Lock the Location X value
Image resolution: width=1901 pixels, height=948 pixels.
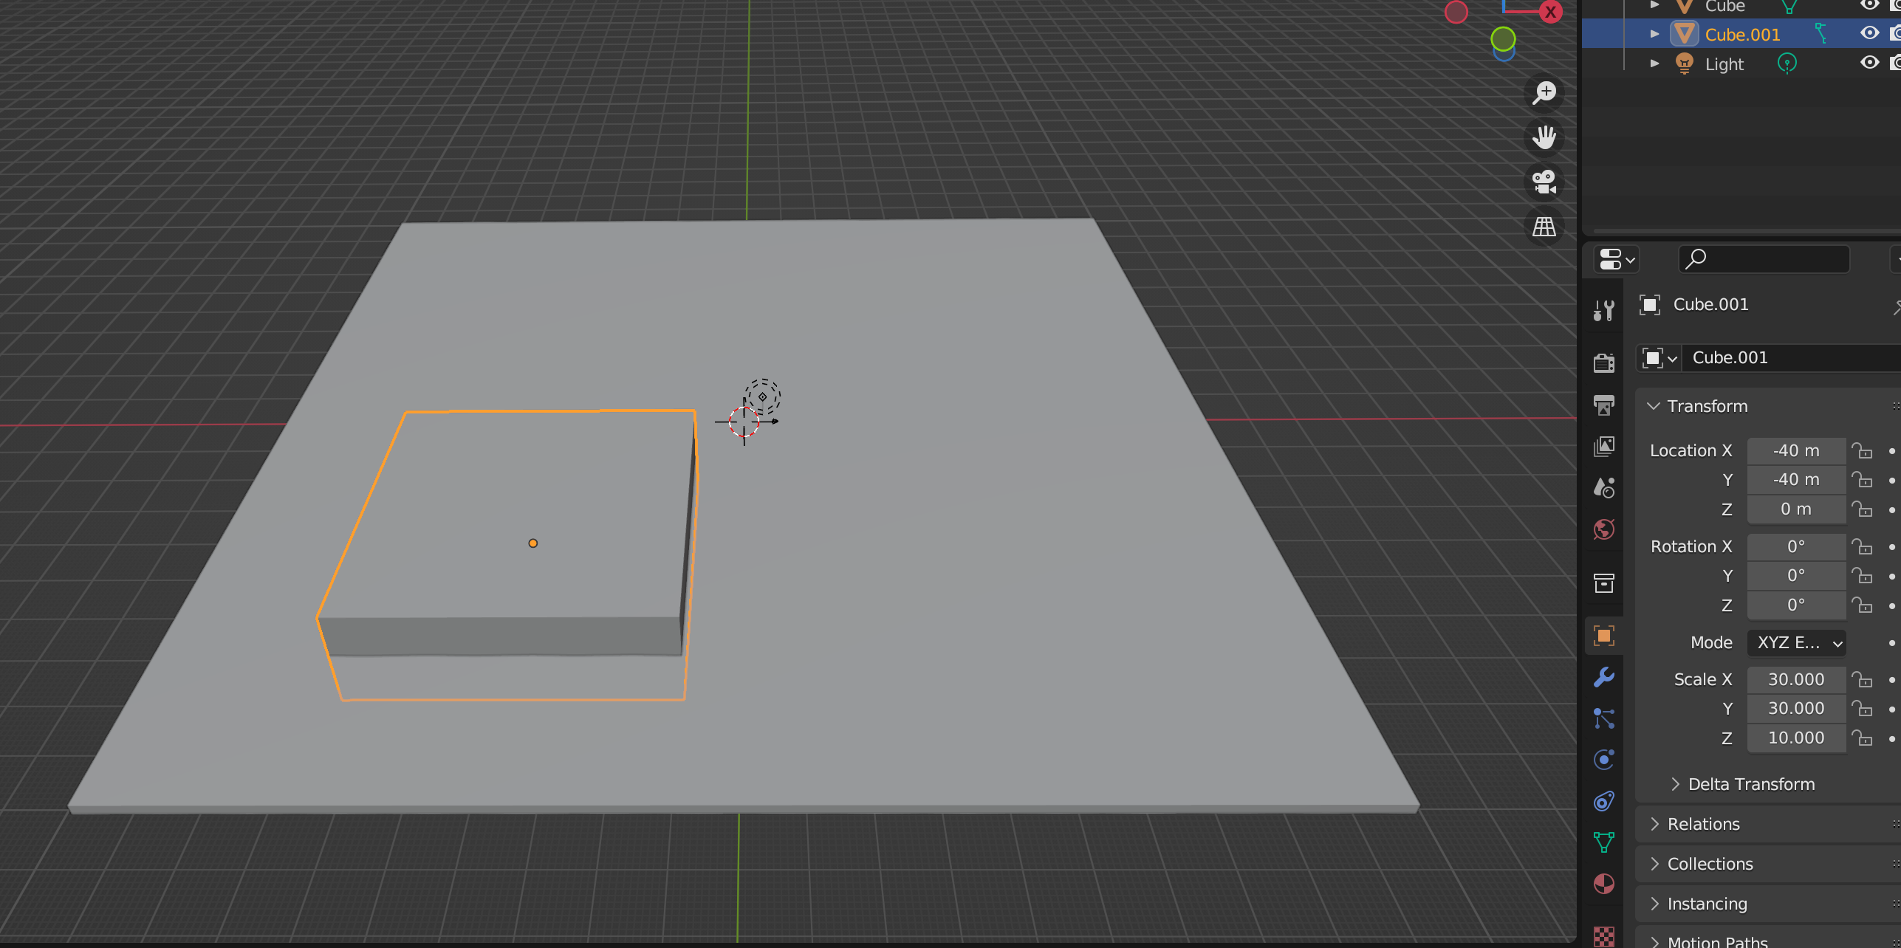1862,450
